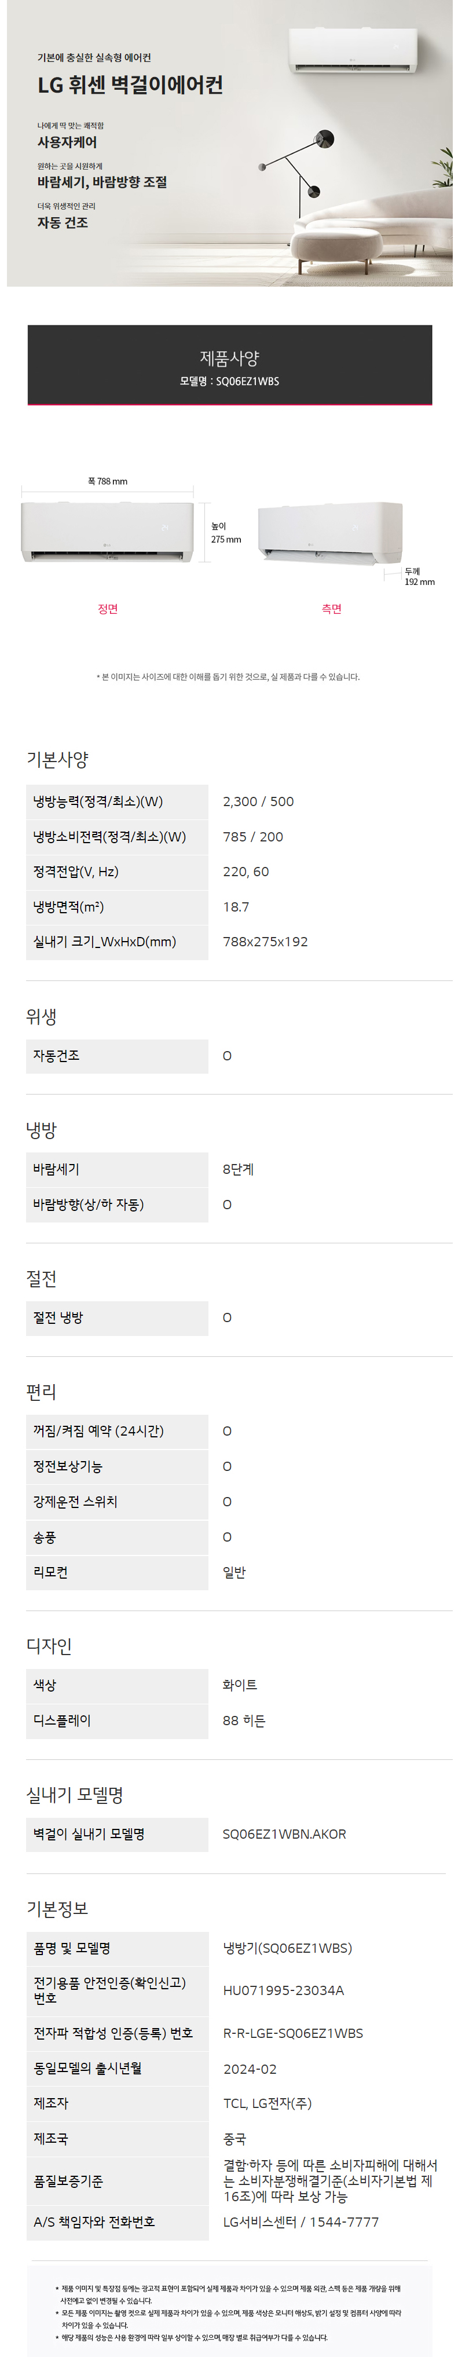Click the LG서비스센터 1544-7777 phone number
The height and width of the screenshot is (2357, 458).
pos(301,2221)
